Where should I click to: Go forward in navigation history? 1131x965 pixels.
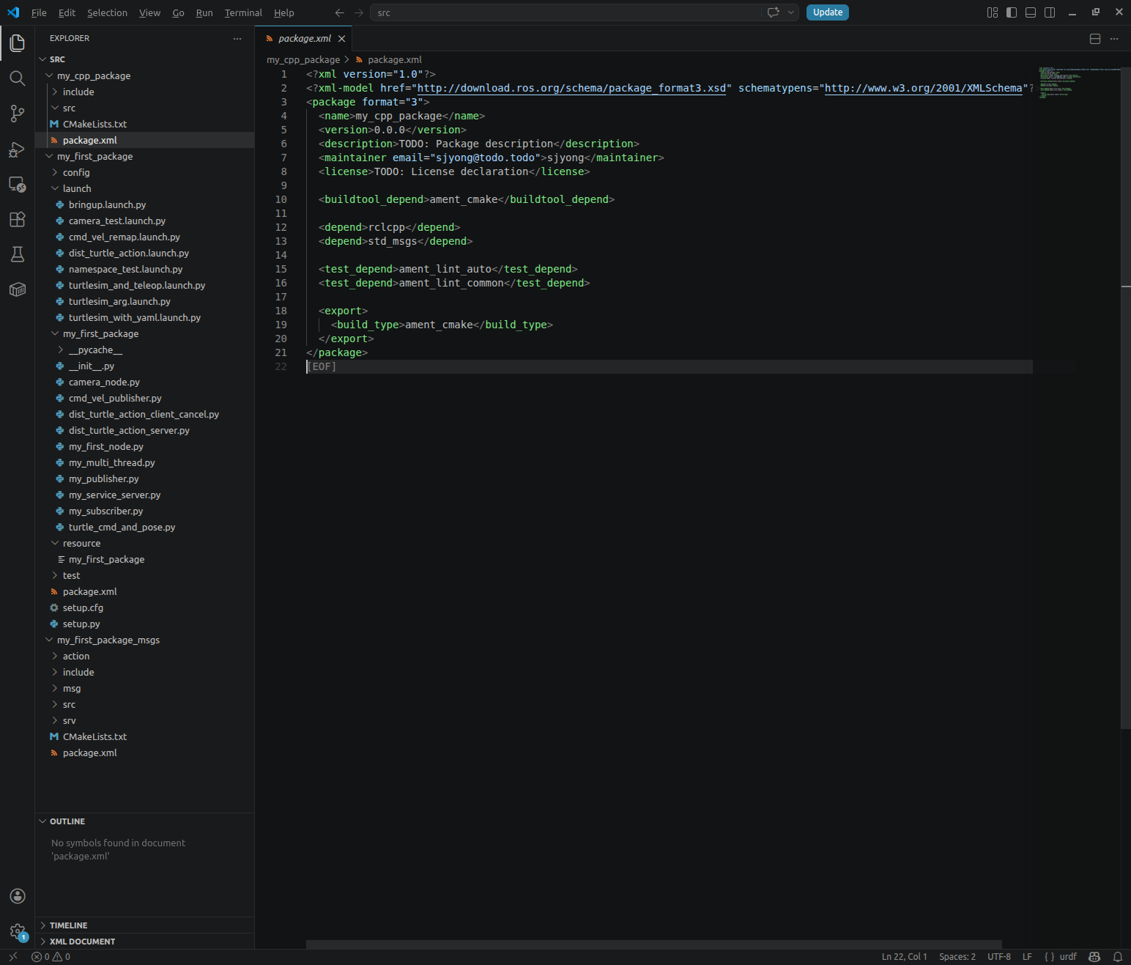[x=358, y=12]
